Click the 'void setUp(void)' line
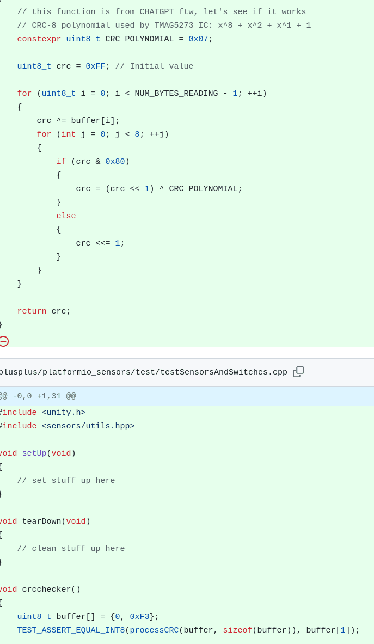Screen dimensions: 374x644 38,453
